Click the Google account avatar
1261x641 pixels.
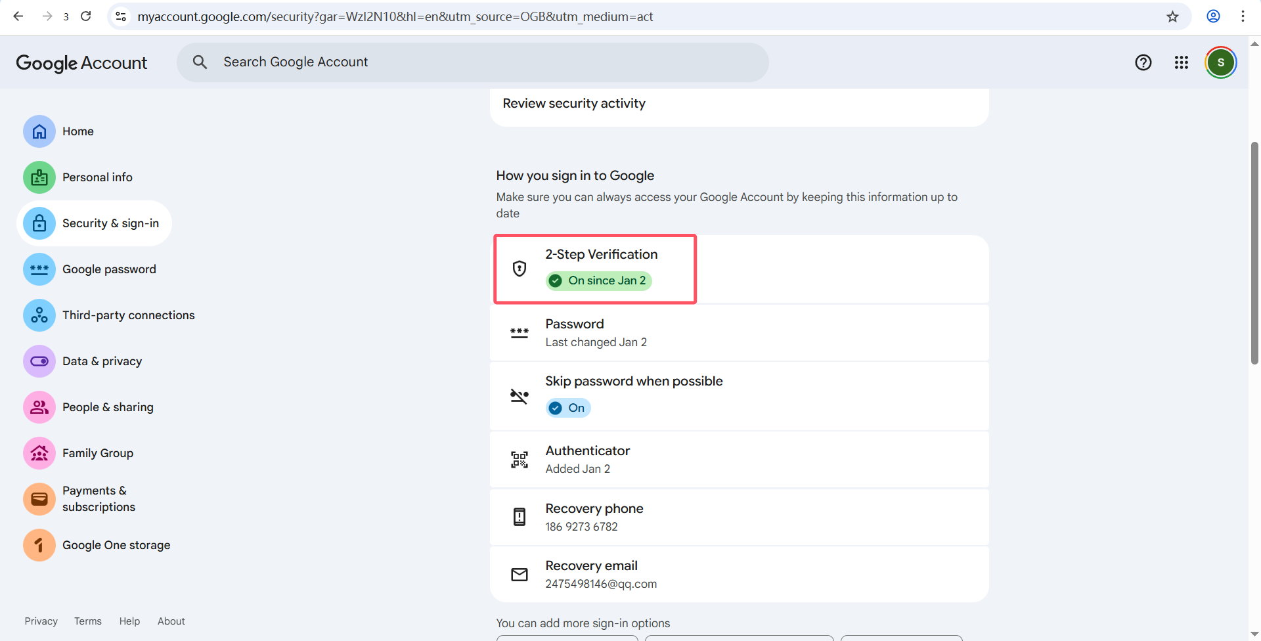(1220, 62)
